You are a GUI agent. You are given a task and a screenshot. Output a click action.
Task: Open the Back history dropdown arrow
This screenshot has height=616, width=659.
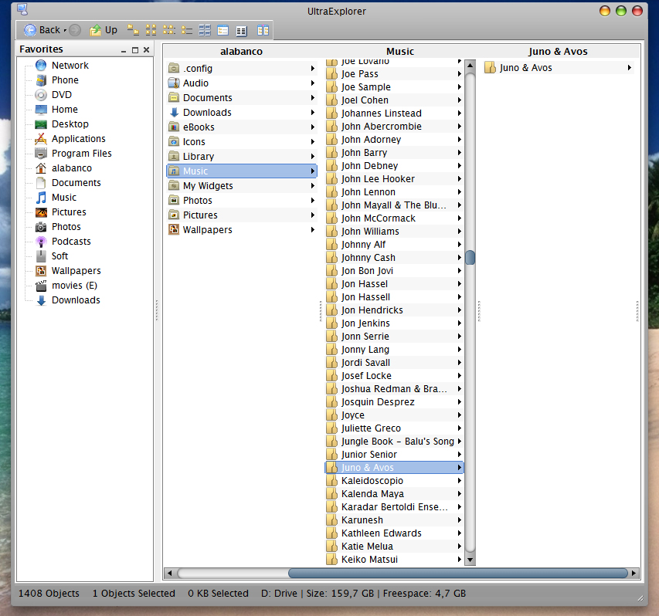point(65,31)
